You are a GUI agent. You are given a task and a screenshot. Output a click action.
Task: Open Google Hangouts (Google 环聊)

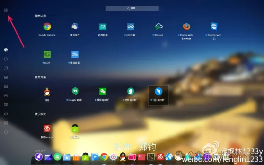pyautogui.click(x=75, y=91)
